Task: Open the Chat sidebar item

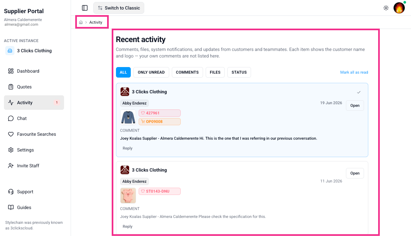Action: point(34,118)
